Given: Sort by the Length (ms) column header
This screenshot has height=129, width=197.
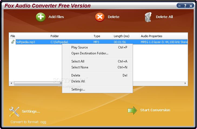Looking at the screenshot, I should pos(126,36).
